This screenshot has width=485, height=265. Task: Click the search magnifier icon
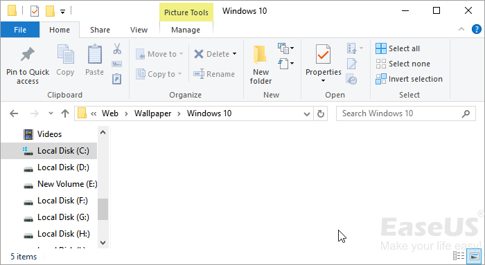click(x=466, y=113)
